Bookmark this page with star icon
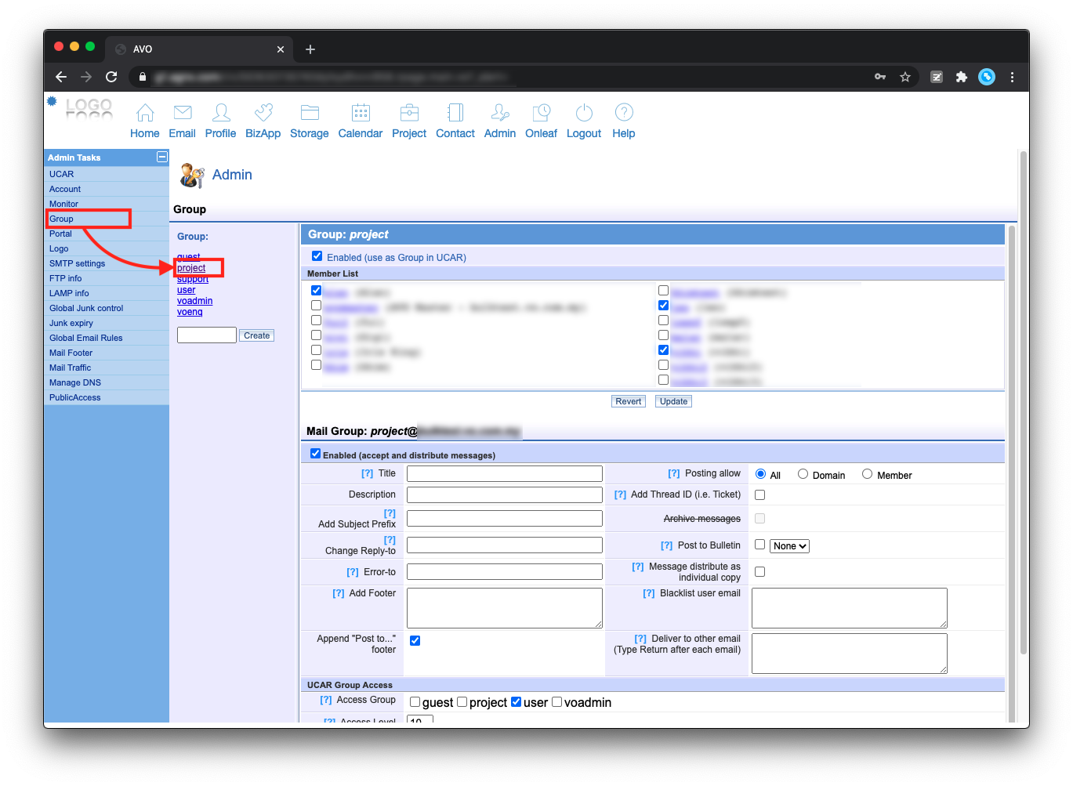The image size is (1073, 786). (x=905, y=77)
